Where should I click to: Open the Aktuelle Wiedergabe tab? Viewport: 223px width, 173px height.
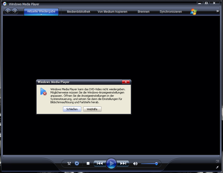click(x=41, y=11)
